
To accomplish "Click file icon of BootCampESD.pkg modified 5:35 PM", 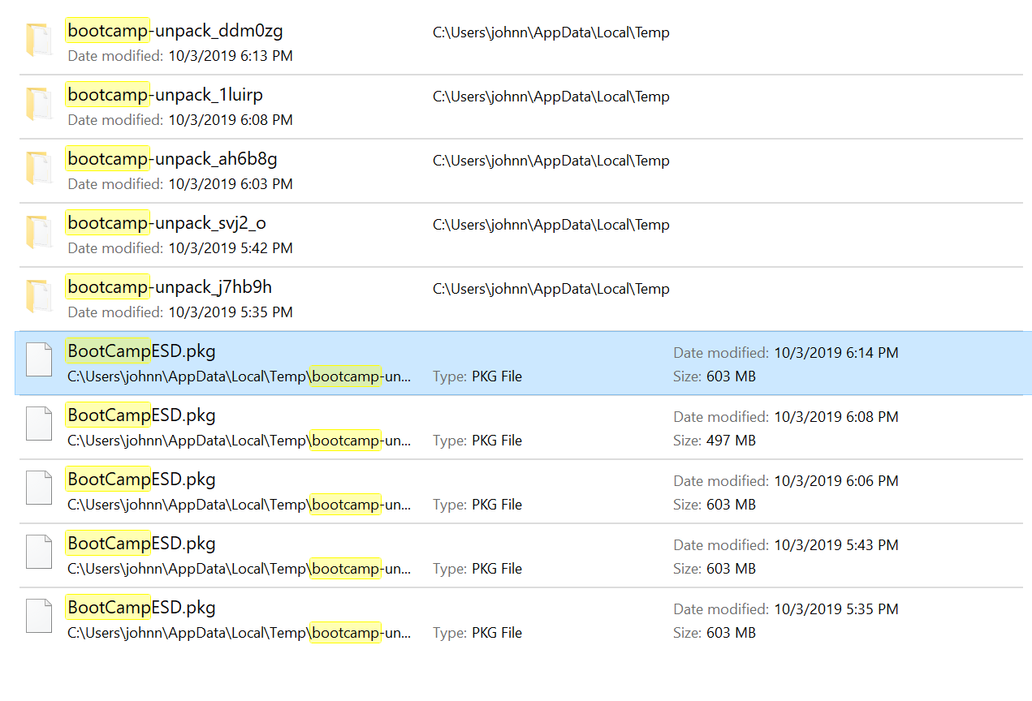I will (x=39, y=617).
